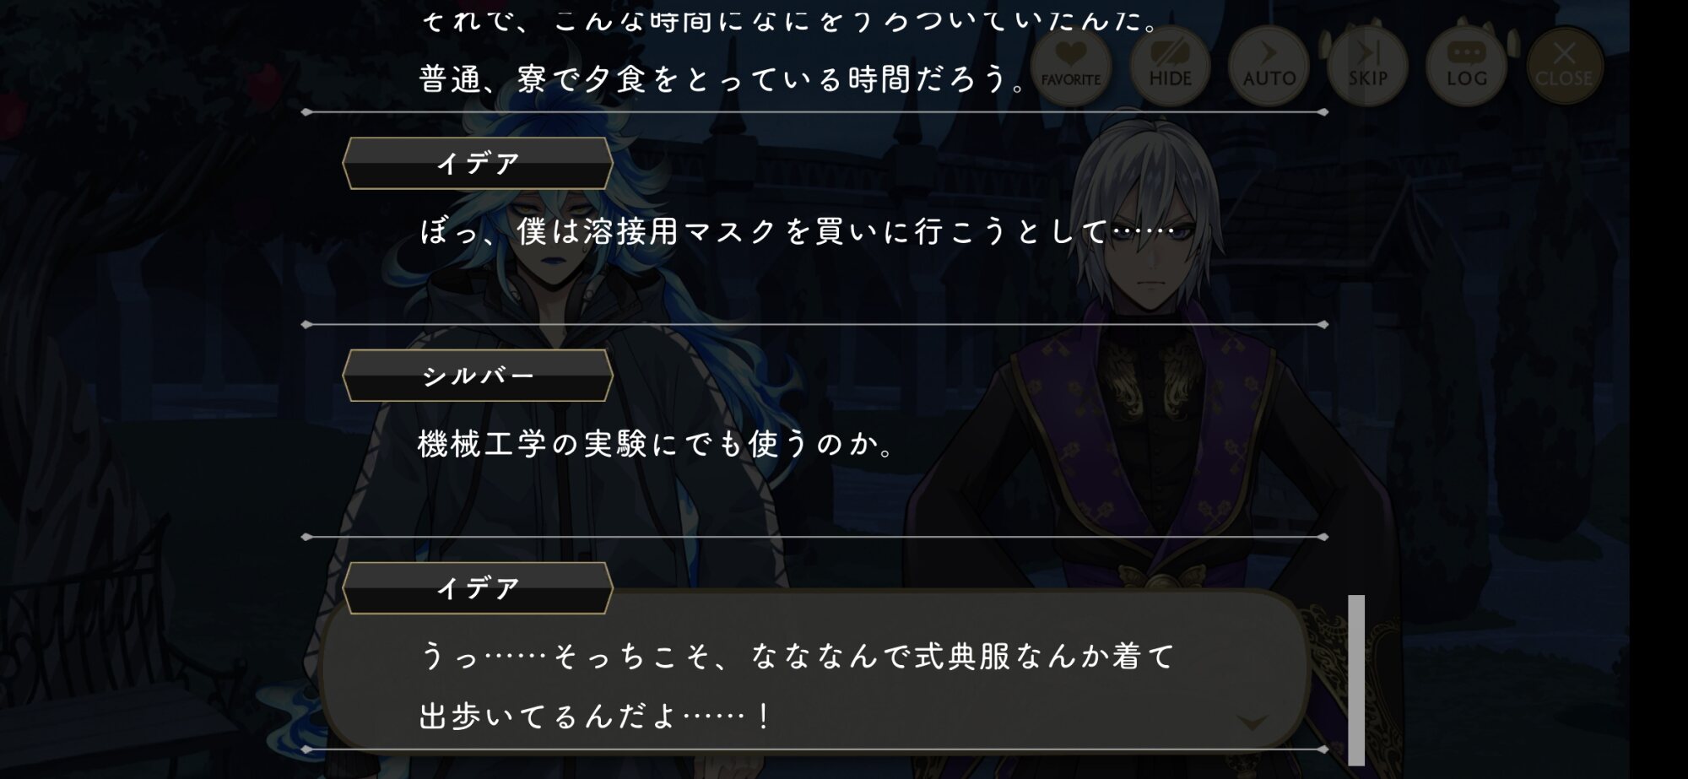Enable AUTO play mode

click(1269, 66)
